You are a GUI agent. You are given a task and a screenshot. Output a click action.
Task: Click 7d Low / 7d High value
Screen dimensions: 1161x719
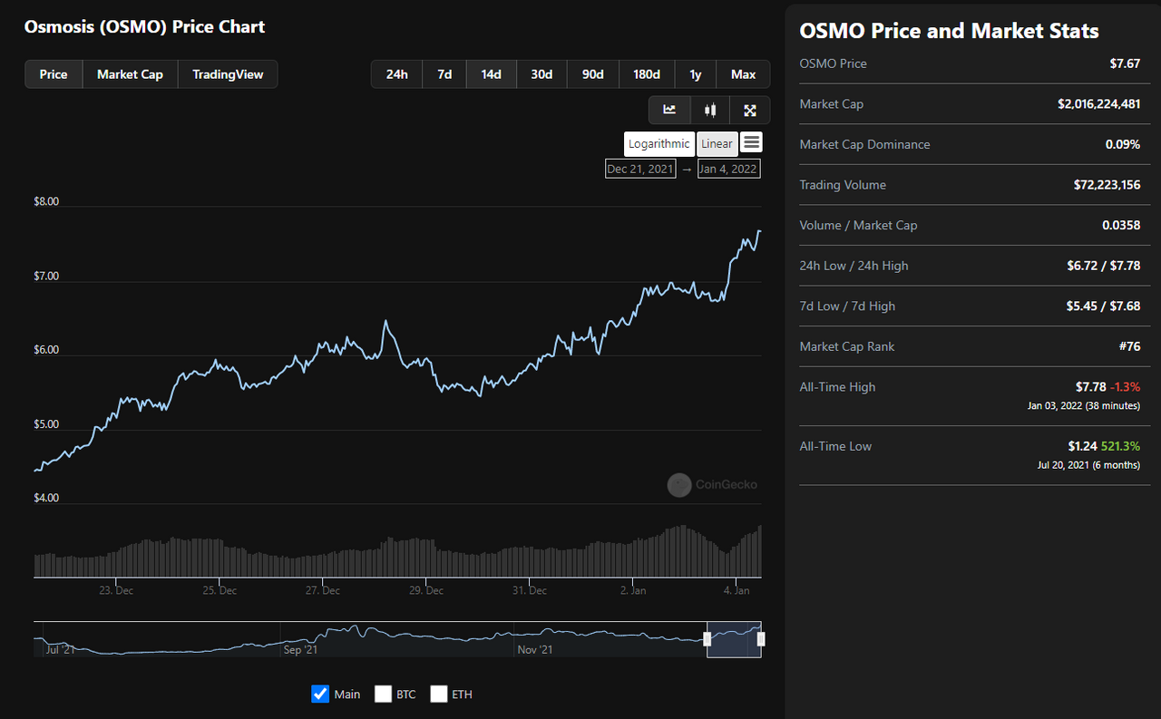(1103, 306)
